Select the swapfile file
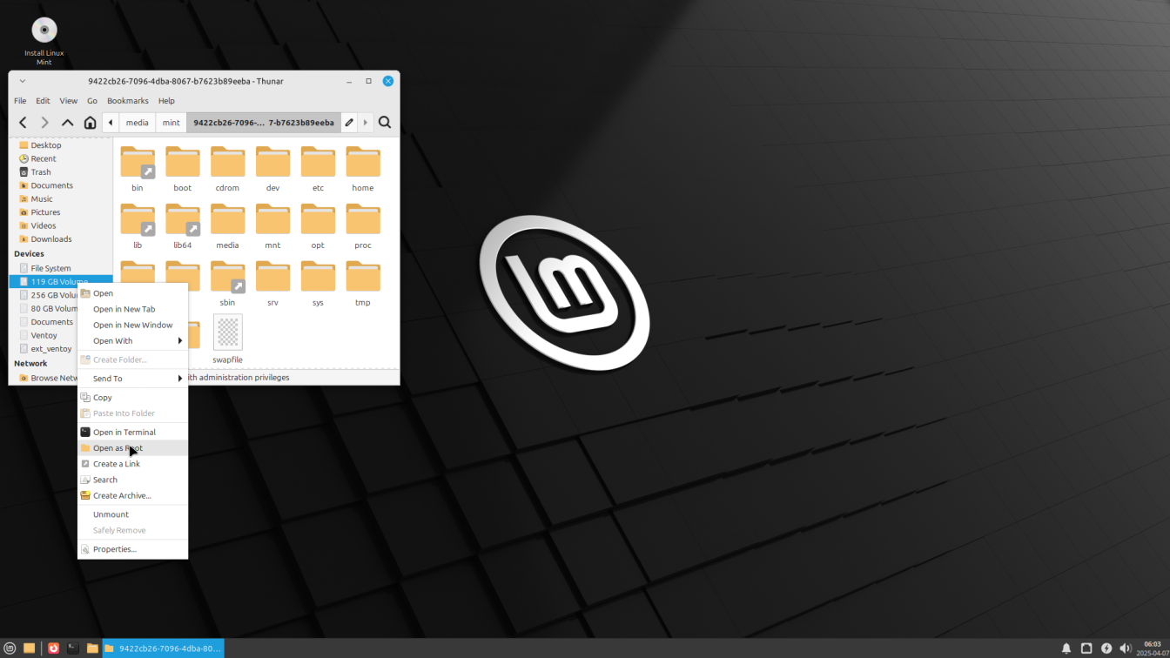1170x658 pixels. pyautogui.click(x=227, y=339)
